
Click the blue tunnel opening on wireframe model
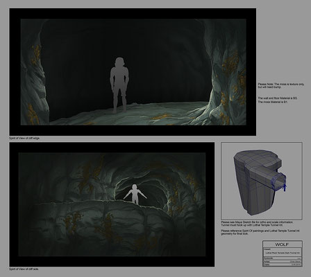point(279,182)
